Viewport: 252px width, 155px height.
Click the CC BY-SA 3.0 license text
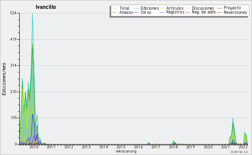tap(239, 152)
